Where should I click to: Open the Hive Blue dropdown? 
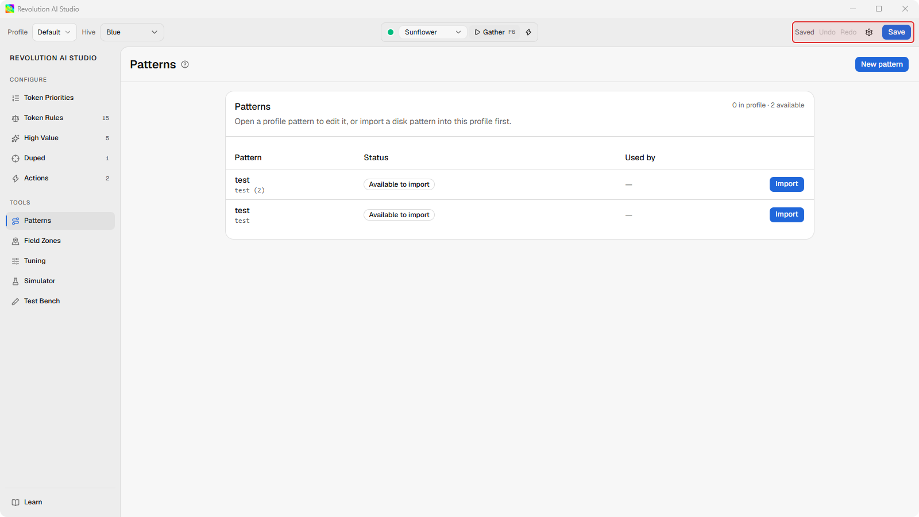[132, 32]
